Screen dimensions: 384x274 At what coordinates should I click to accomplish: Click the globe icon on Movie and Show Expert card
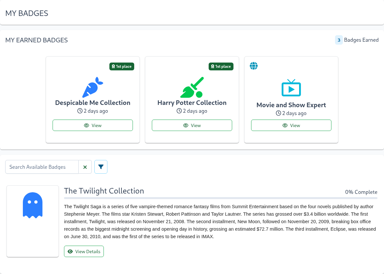click(x=254, y=66)
